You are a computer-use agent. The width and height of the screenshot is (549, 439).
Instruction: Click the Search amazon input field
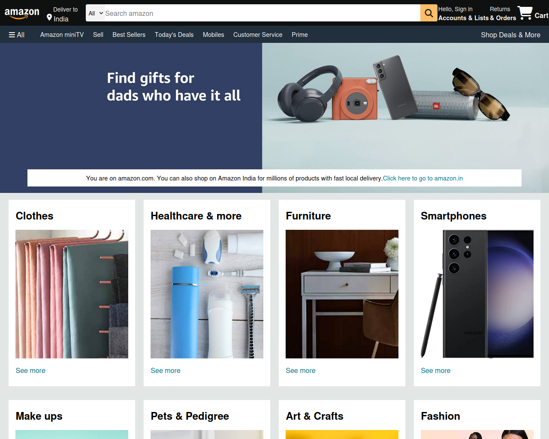click(262, 13)
